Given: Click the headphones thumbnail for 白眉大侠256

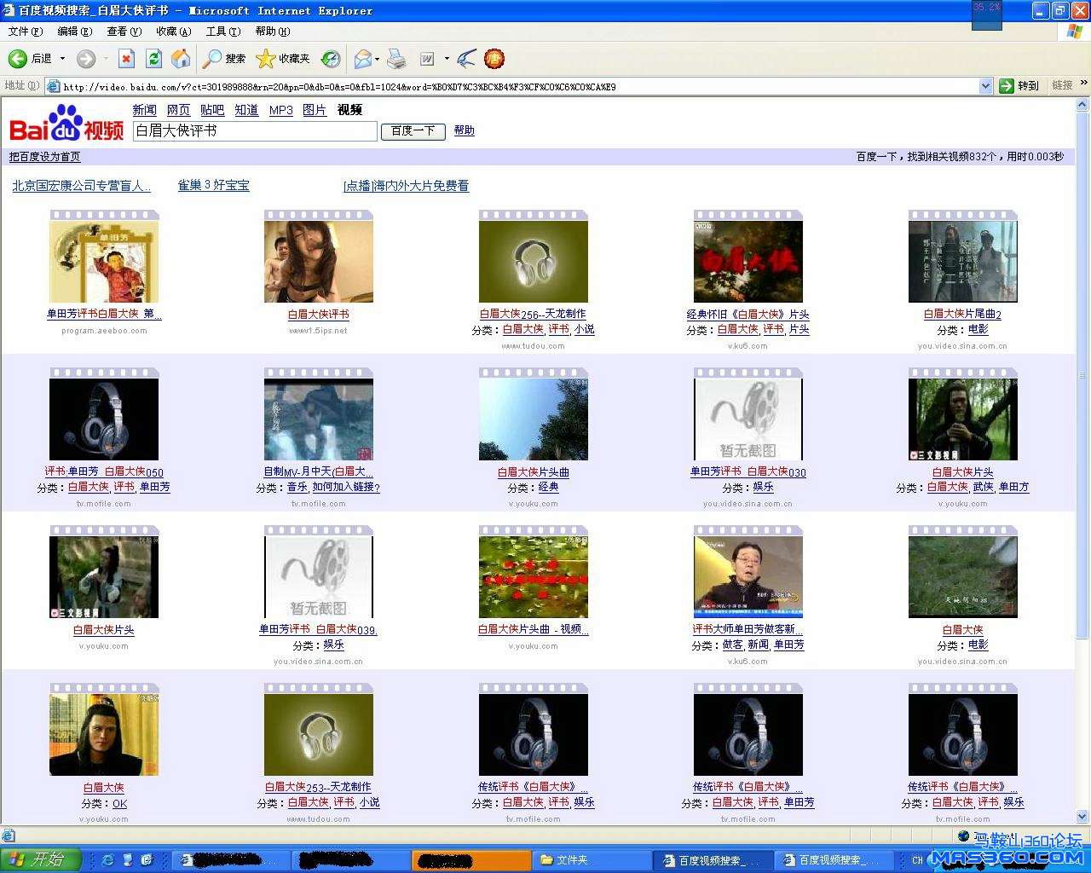Looking at the screenshot, I should pos(534,262).
